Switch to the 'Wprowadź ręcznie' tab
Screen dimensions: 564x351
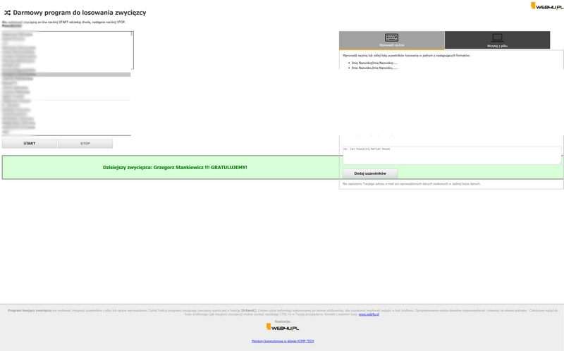click(x=391, y=45)
